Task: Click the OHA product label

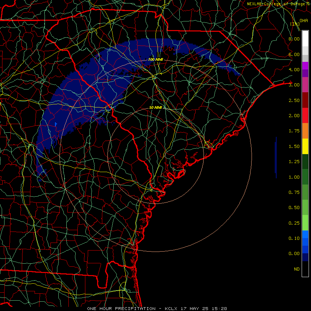Action: coord(304,21)
